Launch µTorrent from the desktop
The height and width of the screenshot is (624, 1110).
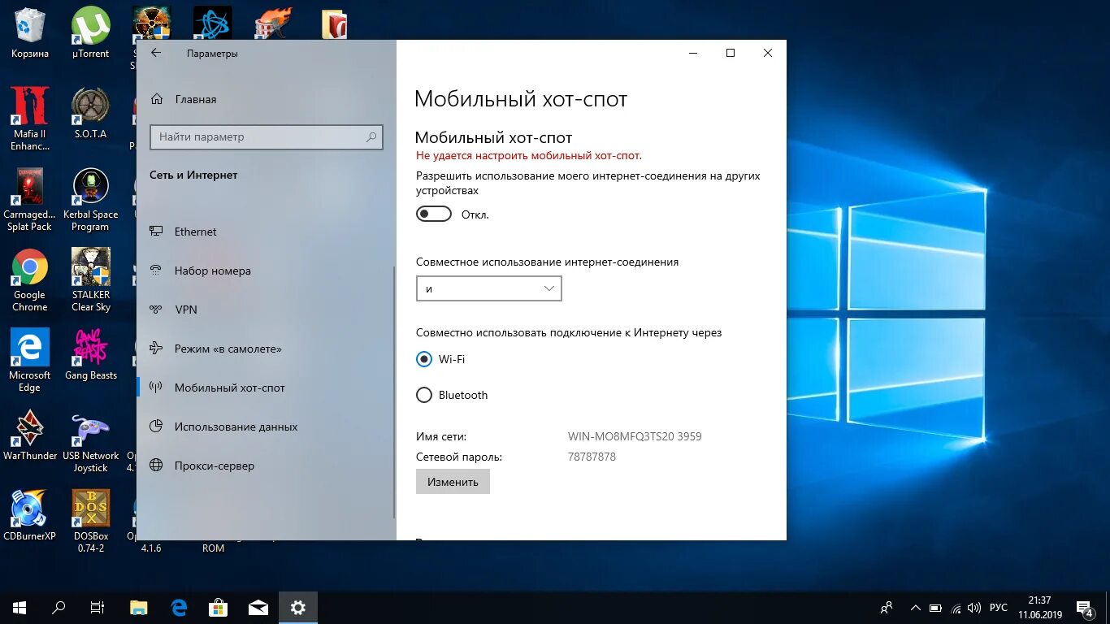(91, 33)
